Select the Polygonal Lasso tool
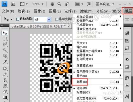The height and width of the screenshot is (102, 133). [x=5, y=44]
